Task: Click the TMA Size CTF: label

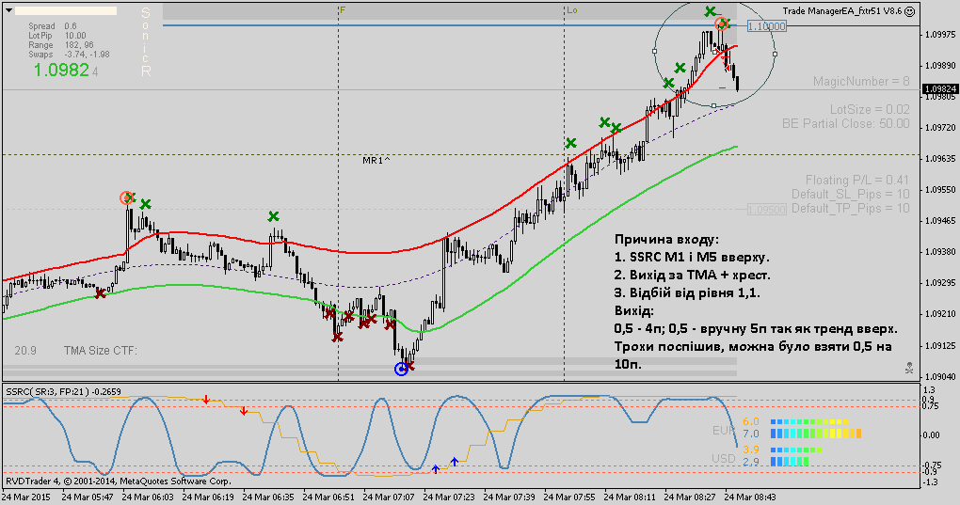Action: point(101,351)
